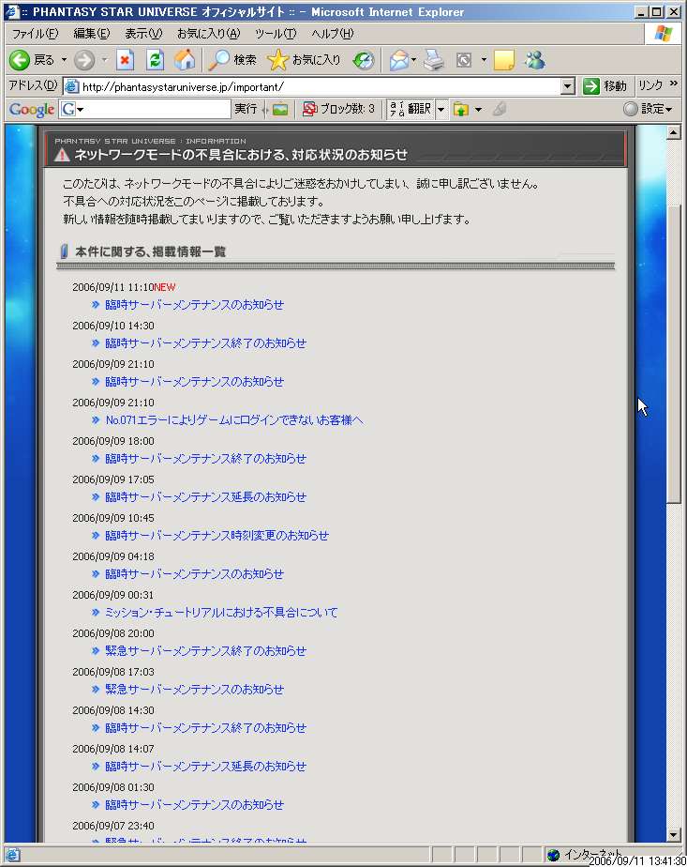
Task: Click the vertical scrollbar down arrow
Action: [673, 835]
